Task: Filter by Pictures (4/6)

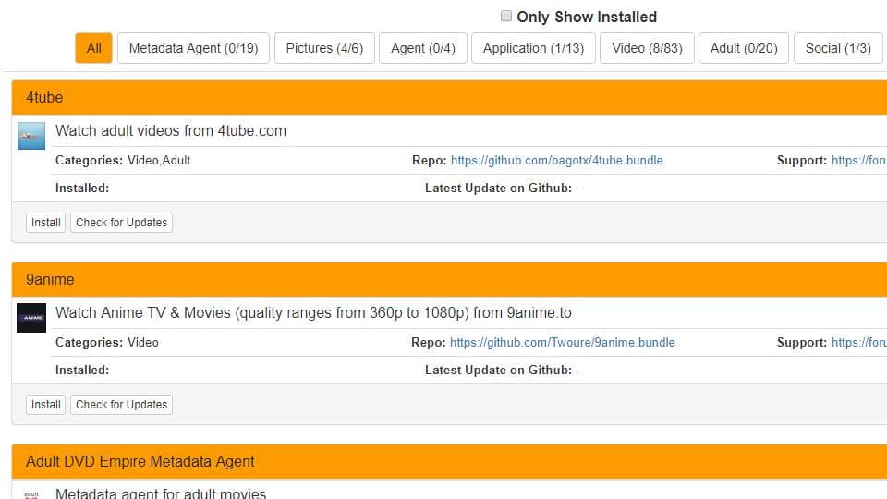Action: (324, 48)
